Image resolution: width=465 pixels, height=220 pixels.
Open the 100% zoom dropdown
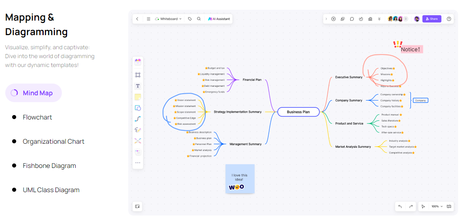coord(437,206)
